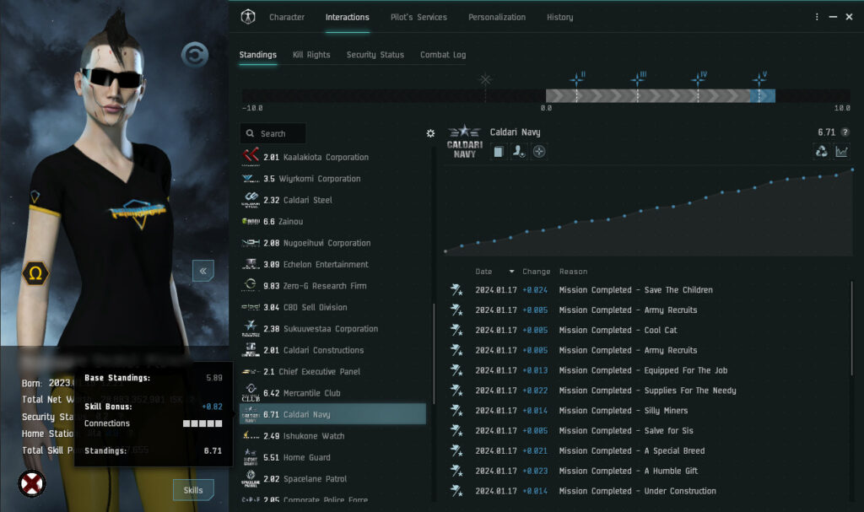Viewport: 864px width, 512px height.
Task: Click the red X faction emblem
Action: pyautogui.click(x=32, y=484)
